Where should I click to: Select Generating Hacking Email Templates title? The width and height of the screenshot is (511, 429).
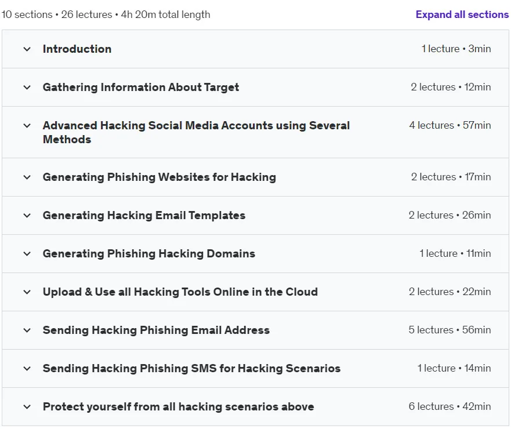coord(144,215)
